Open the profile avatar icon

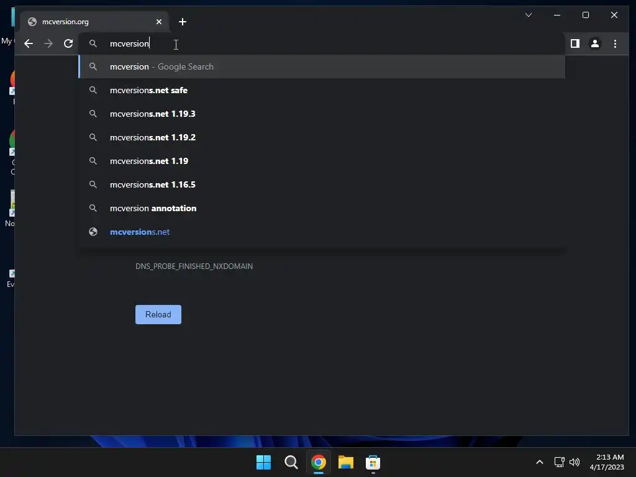pyautogui.click(x=594, y=43)
